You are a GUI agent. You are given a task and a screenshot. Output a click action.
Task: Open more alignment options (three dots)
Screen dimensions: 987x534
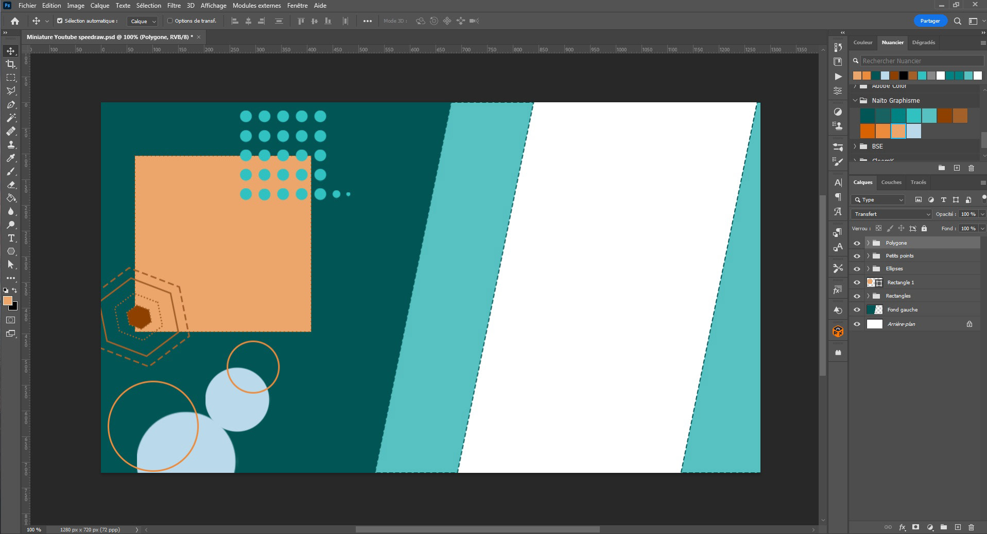tap(367, 21)
